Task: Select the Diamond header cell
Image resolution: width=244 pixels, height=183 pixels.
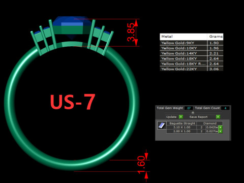Action: click(210, 124)
